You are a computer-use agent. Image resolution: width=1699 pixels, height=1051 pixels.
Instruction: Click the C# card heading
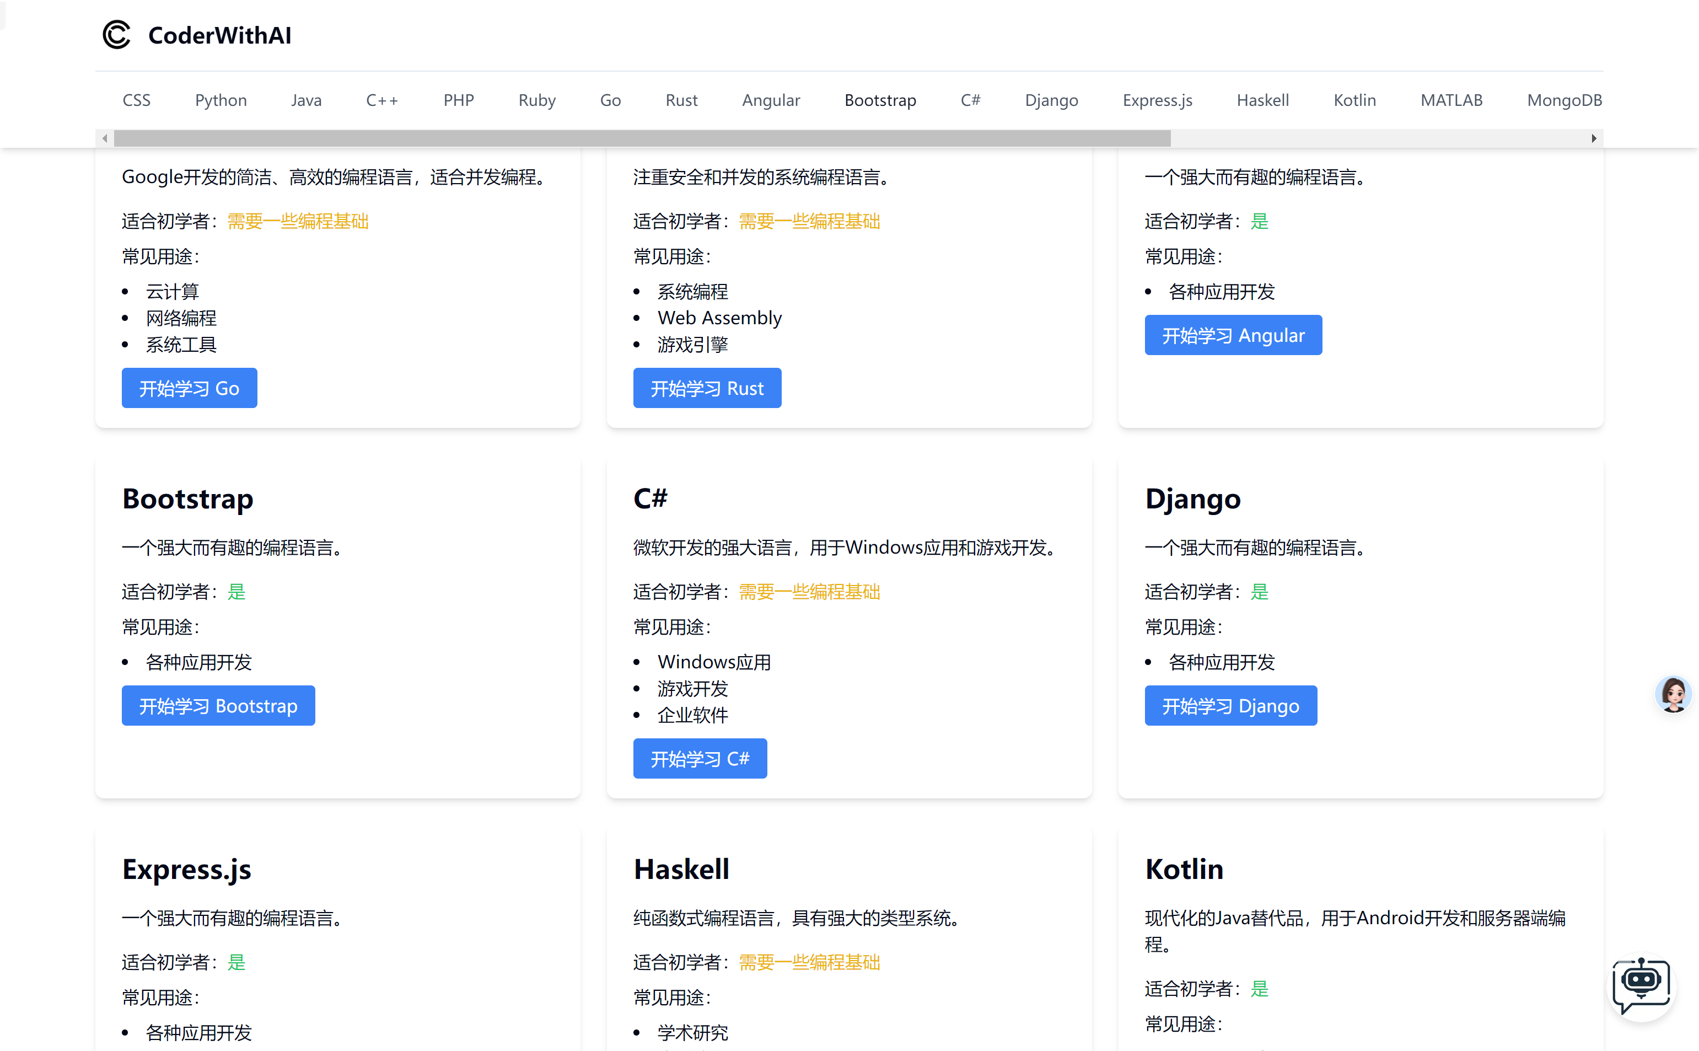pos(650,498)
